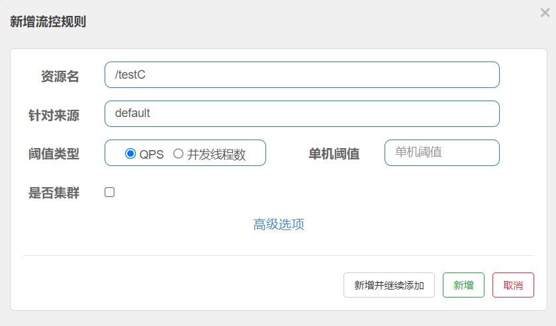Click the 资源名 label
556x326 pixels.
(x=60, y=76)
